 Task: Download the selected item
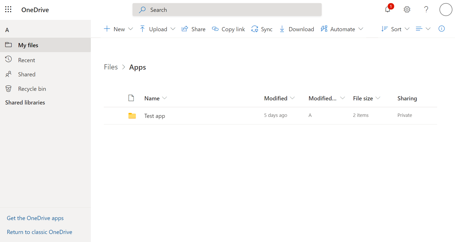(x=297, y=29)
